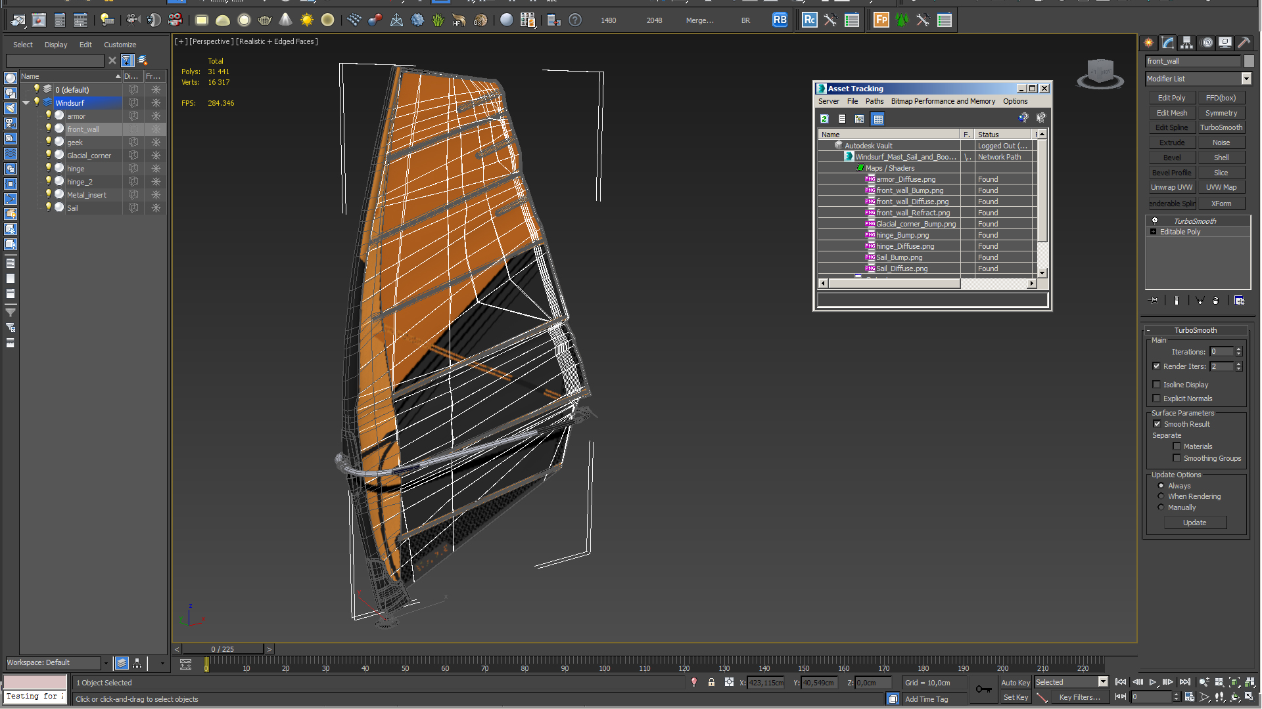Open the Material Editor from the toolbar

point(506,20)
